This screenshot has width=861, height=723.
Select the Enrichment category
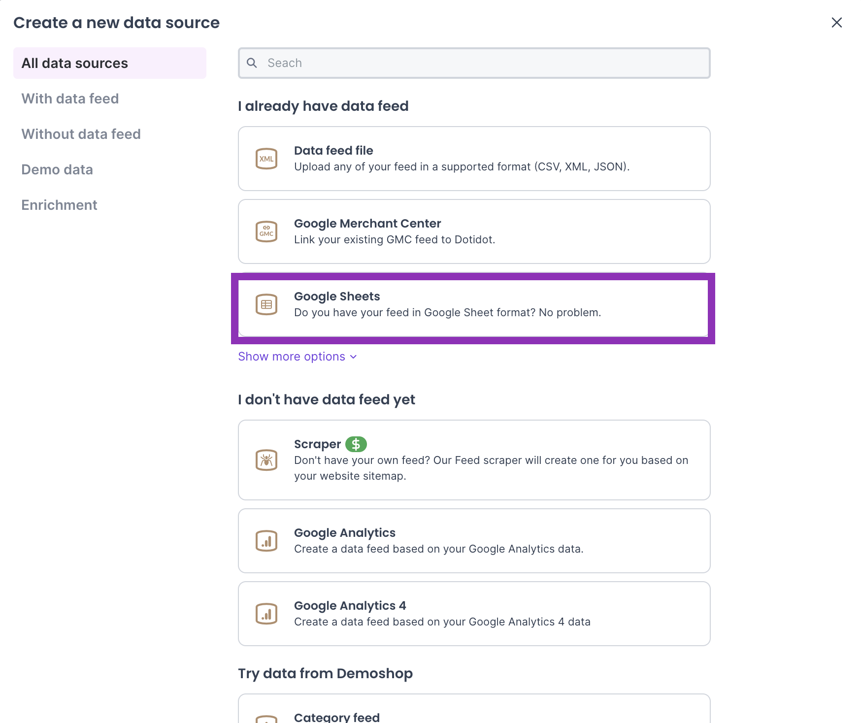59,205
